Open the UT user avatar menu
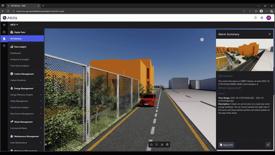 268,18
